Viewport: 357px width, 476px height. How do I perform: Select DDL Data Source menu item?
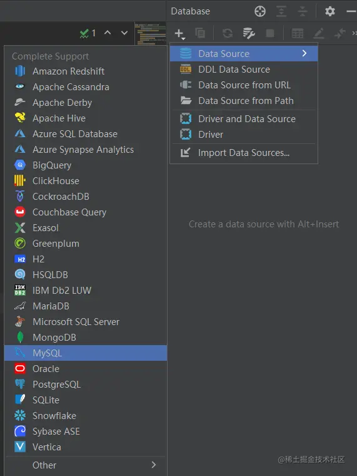click(244, 70)
